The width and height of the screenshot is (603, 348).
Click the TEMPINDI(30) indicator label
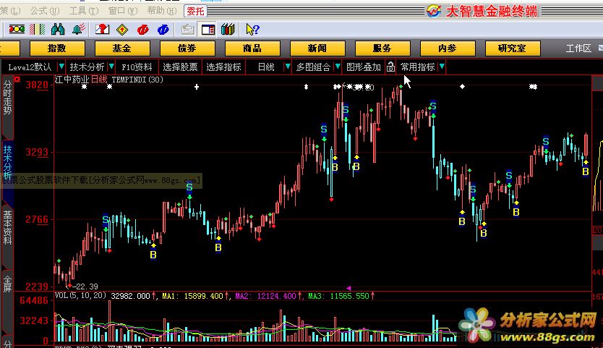(x=137, y=80)
